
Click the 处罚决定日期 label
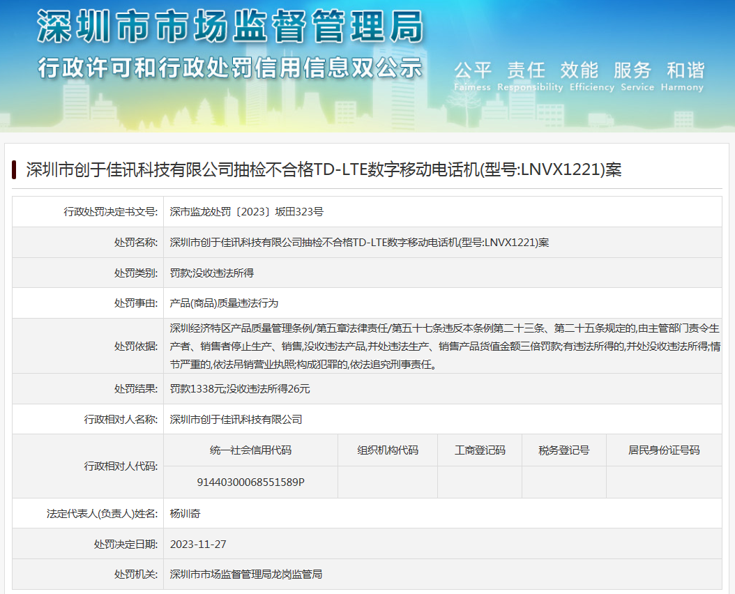pyautogui.click(x=126, y=544)
